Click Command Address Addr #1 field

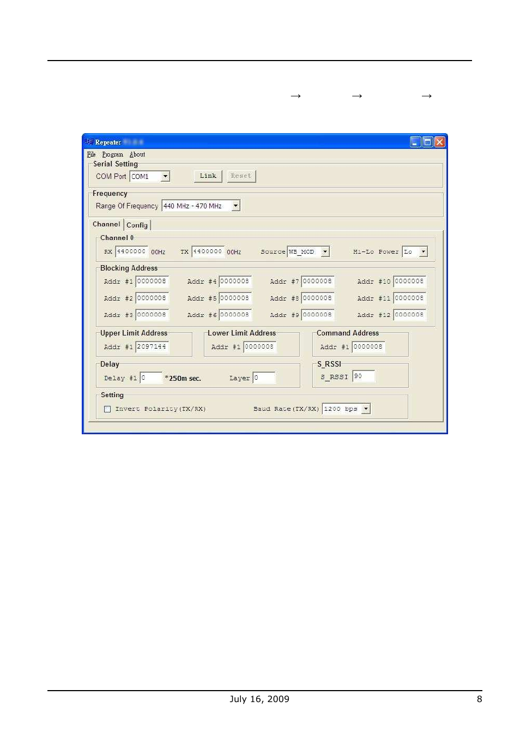pyautogui.click(x=368, y=347)
